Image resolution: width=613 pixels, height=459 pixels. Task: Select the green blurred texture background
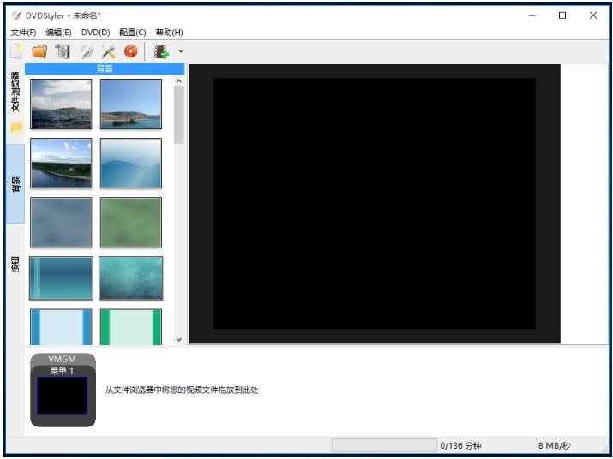tap(131, 223)
